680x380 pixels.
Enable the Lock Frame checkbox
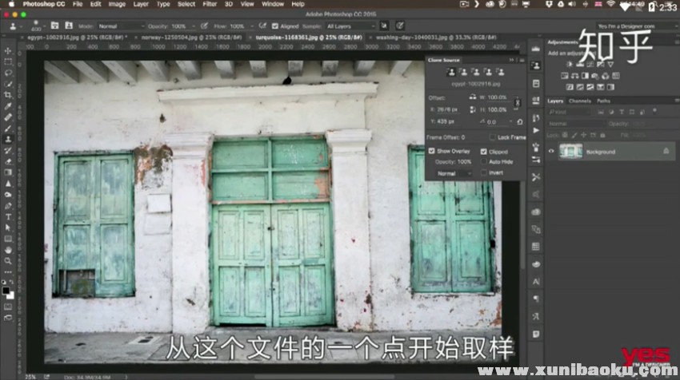tap(493, 137)
